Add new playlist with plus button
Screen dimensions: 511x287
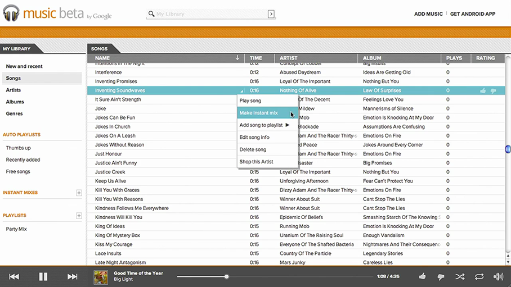coord(79,216)
